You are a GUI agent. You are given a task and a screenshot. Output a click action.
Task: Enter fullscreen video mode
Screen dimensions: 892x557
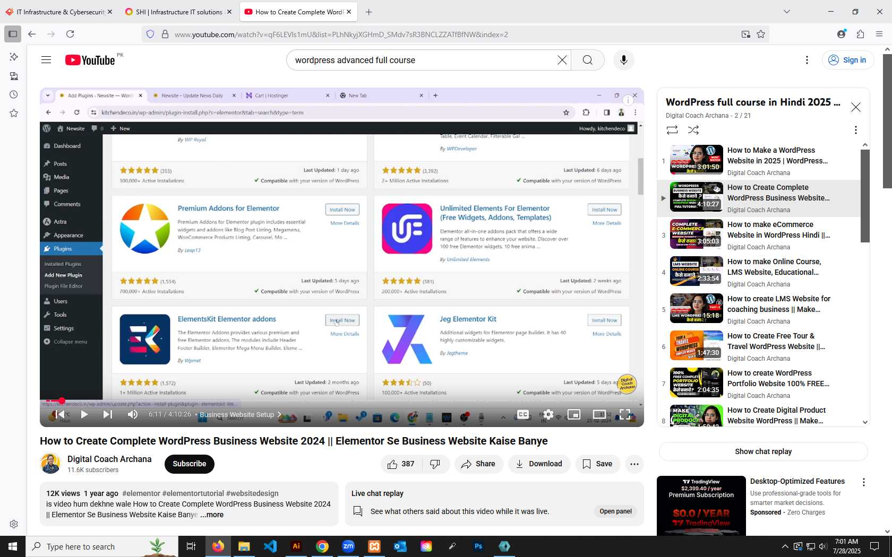(625, 414)
